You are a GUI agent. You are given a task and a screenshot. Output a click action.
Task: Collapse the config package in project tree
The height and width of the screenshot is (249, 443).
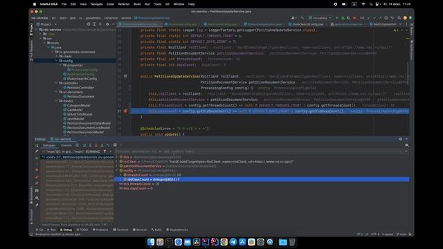[x=57, y=61]
